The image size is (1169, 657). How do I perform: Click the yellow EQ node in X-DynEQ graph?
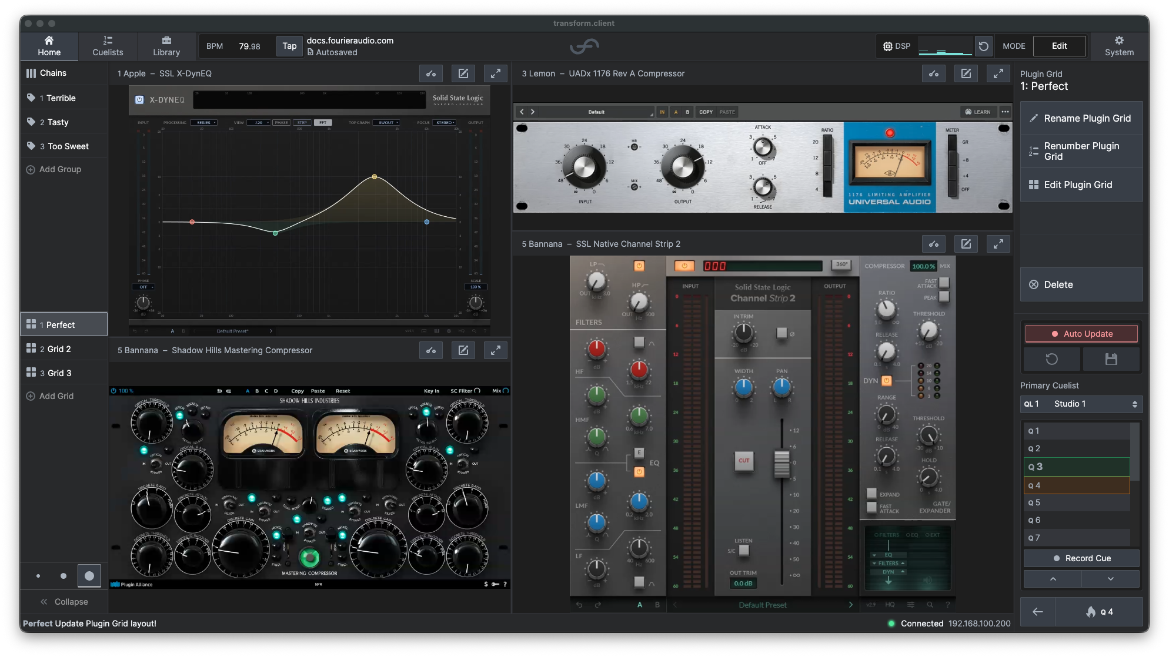pos(375,177)
